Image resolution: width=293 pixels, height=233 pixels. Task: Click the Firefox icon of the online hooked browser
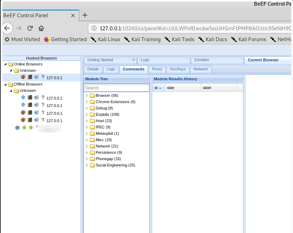click(23, 77)
